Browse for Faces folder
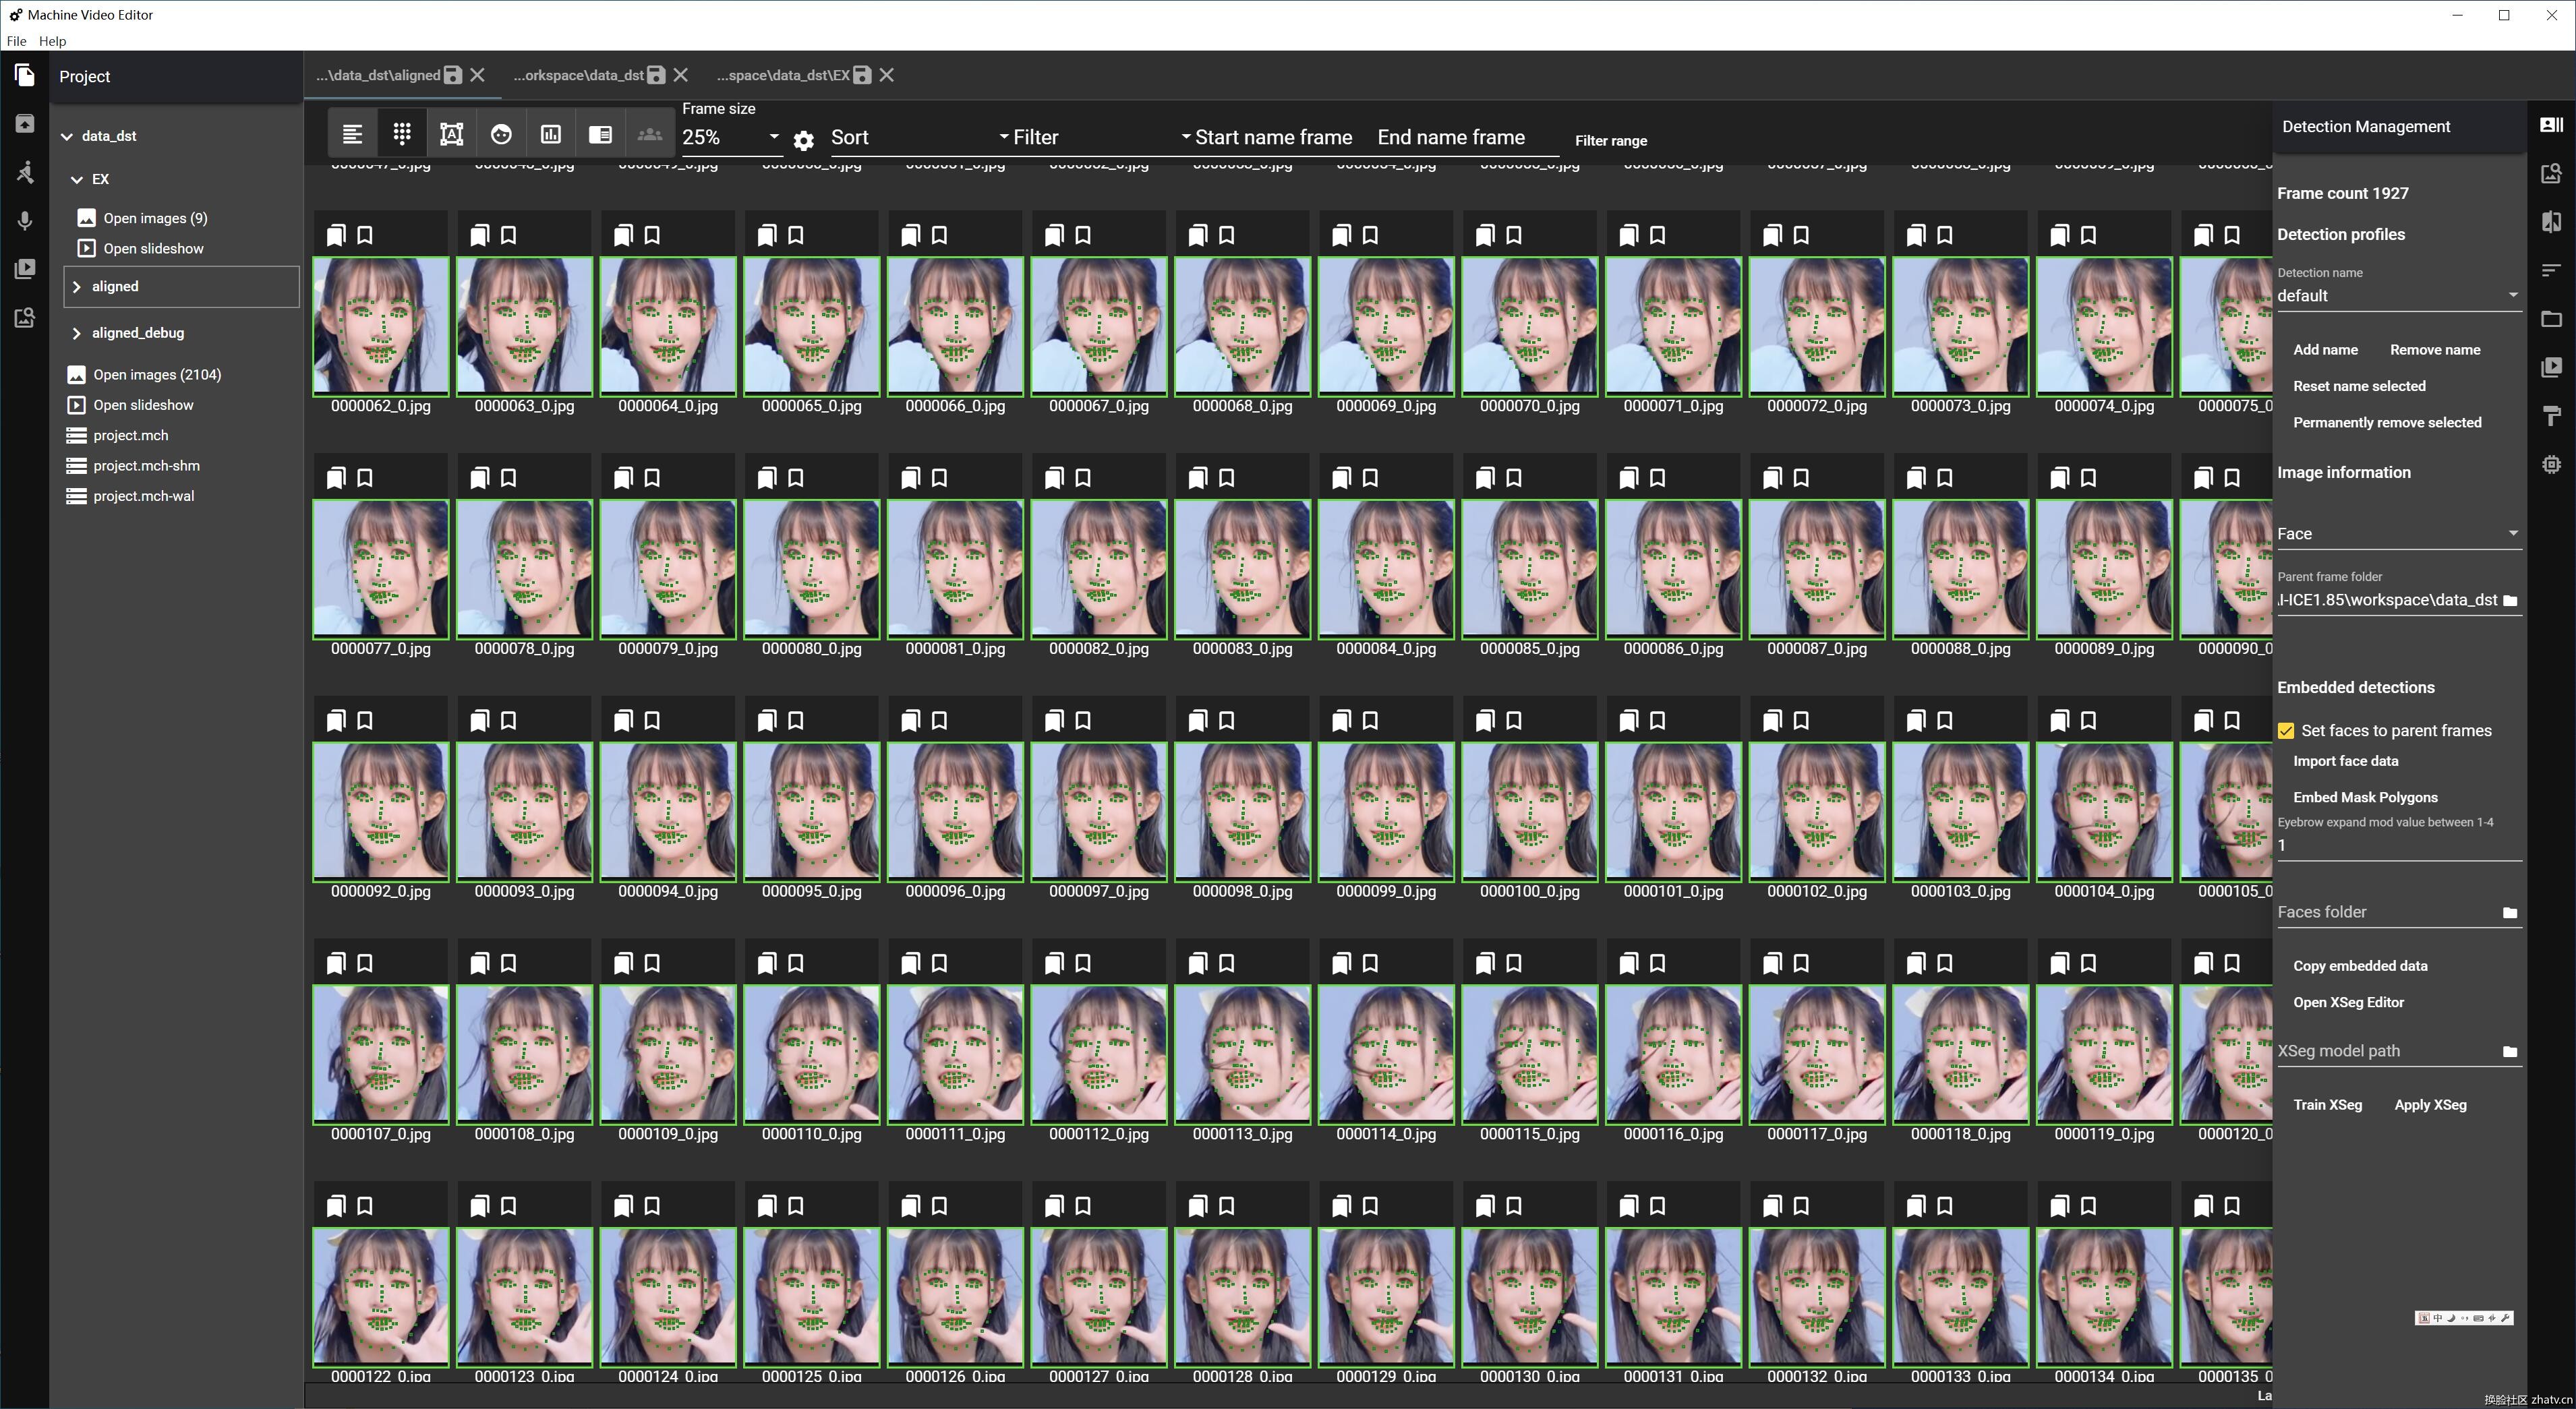2576x1409 pixels. pyautogui.click(x=2509, y=912)
